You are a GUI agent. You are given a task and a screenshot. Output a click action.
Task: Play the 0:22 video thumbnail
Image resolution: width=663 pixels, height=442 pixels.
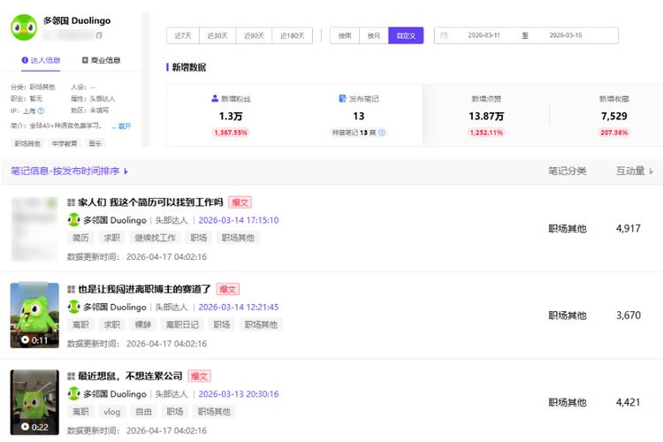pyautogui.click(x=34, y=402)
